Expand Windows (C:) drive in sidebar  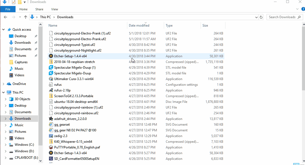tap(5, 145)
